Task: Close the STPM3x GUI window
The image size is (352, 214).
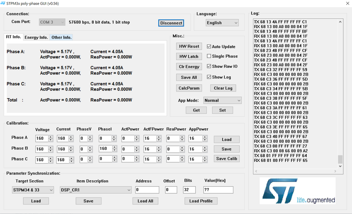Action: 347,4
